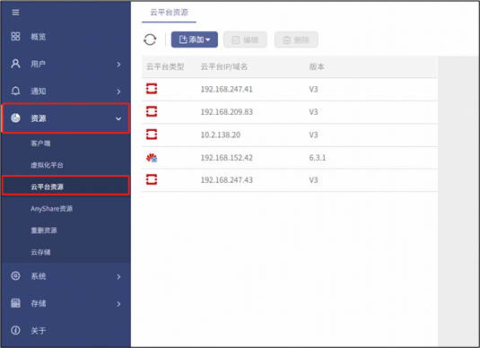
Task: Expand the 通知 menu chevron
Action: tap(118, 91)
